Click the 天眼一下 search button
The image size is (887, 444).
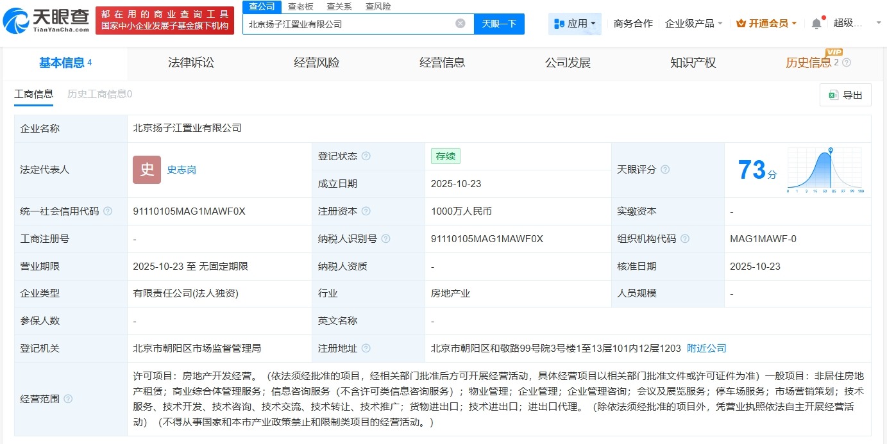pos(500,22)
